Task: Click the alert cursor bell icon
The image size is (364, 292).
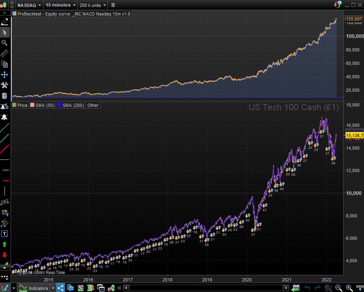Action: (x=4, y=106)
